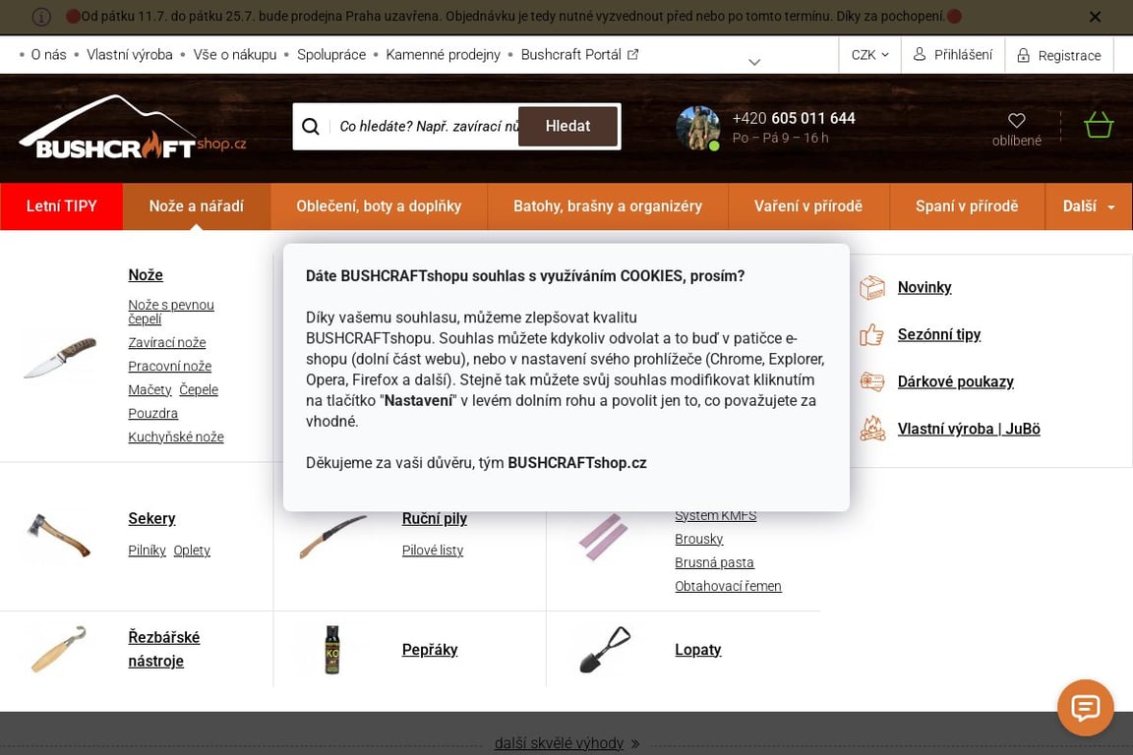Open the CZK currency dropdown
This screenshot has width=1133, height=755.
click(870, 55)
